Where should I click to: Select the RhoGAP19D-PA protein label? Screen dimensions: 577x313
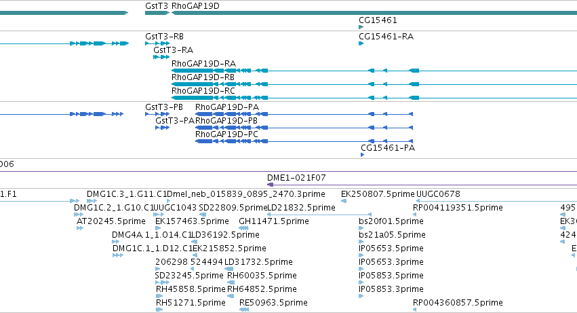point(226,107)
